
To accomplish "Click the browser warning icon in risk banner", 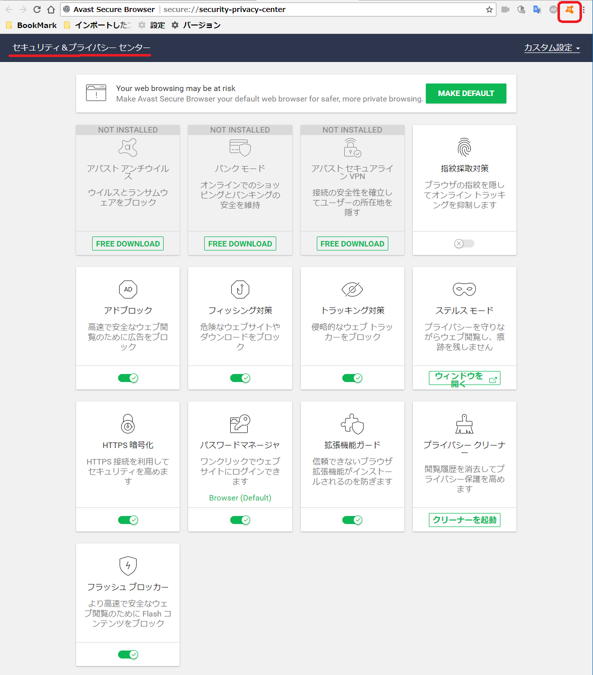I will coord(96,93).
